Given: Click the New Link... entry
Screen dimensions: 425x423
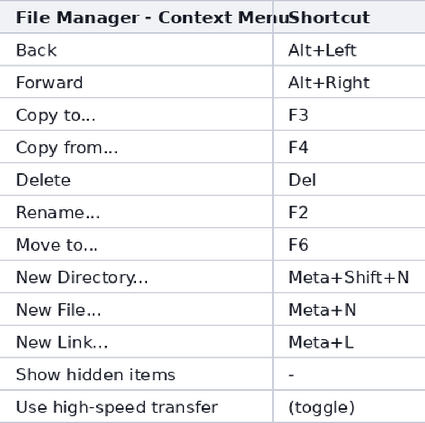Looking at the screenshot, I should [x=212, y=342].
